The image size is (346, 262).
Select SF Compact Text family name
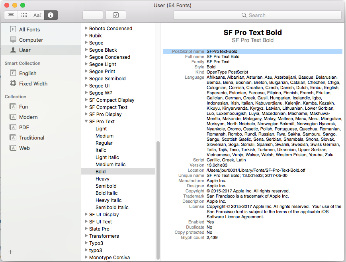pos(108,107)
